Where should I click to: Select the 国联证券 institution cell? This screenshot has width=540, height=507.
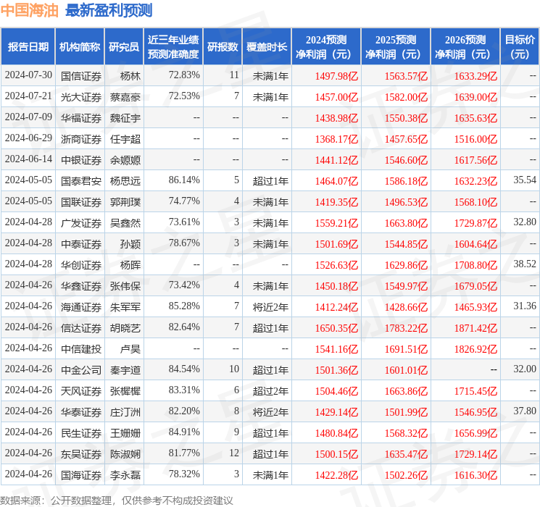tap(81, 201)
